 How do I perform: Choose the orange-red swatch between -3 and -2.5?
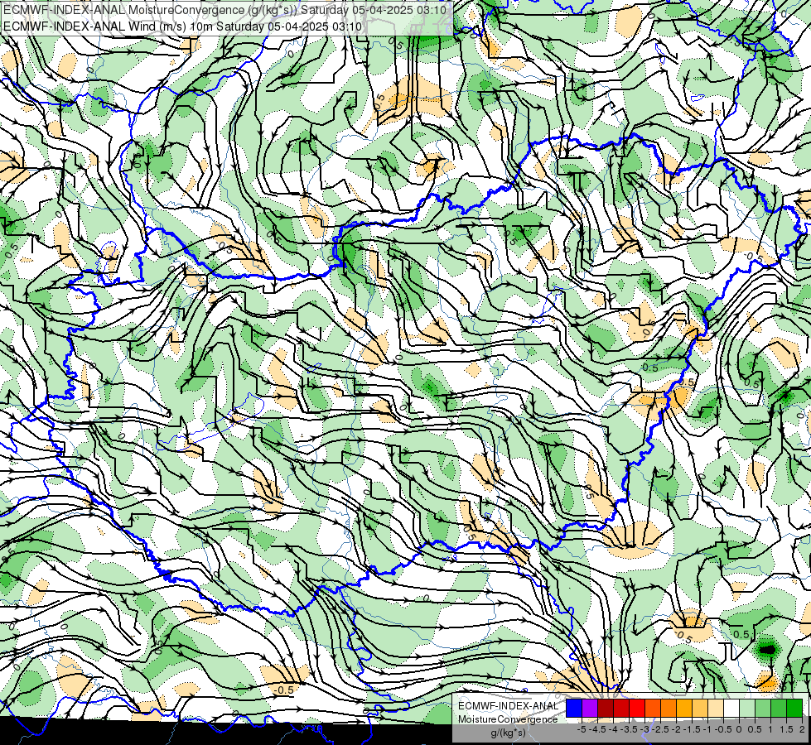tap(653, 708)
